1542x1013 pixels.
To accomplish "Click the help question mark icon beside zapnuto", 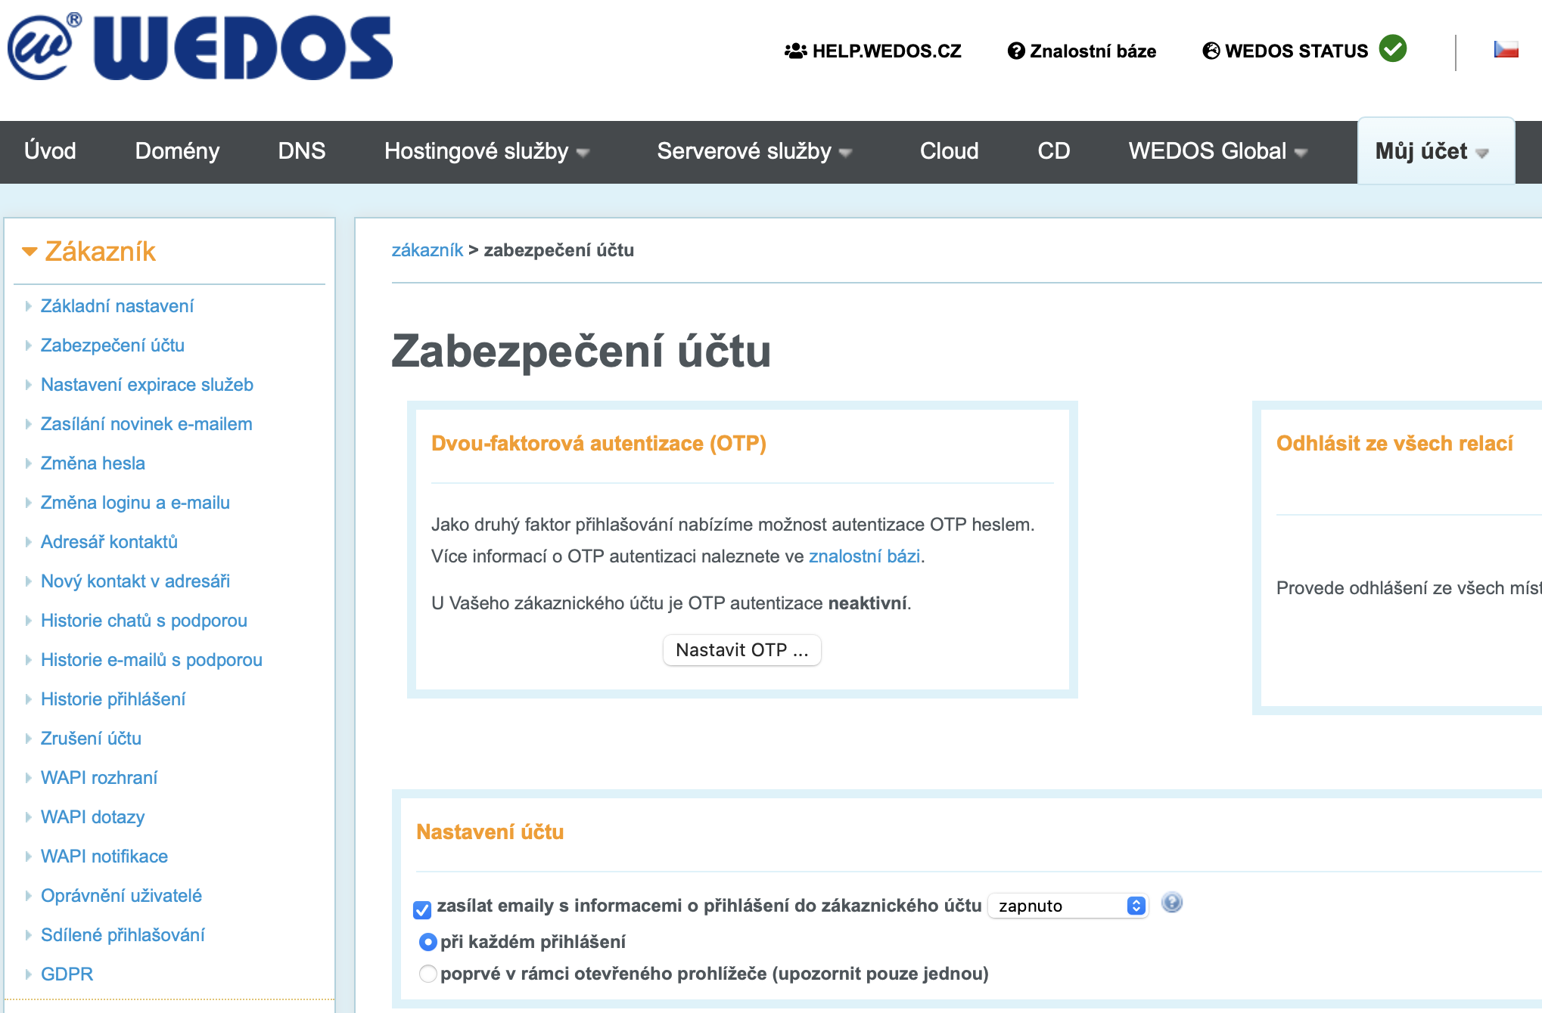I will tap(1172, 903).
